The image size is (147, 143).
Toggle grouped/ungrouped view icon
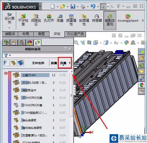coord(21,63)
